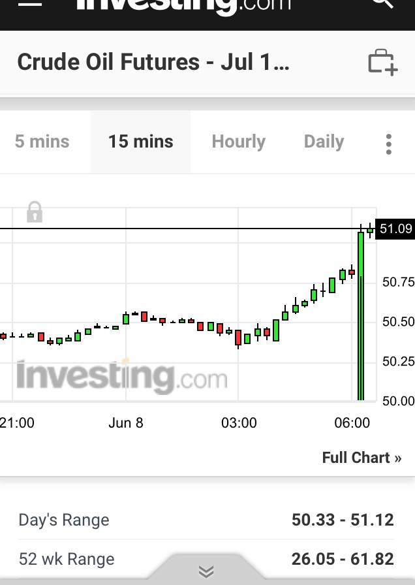Add Crude Oil to portfolio via briefcase icon
The image size is (415, 585).
point(382,63)
